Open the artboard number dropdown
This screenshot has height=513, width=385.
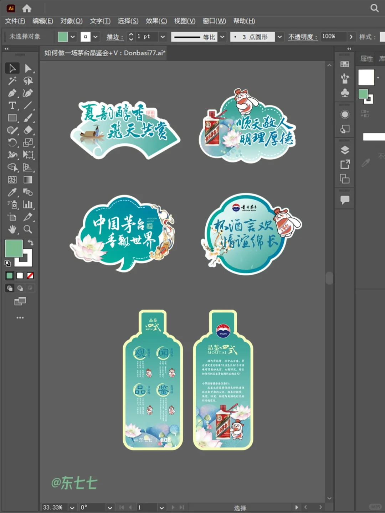(x=161, y=508)
